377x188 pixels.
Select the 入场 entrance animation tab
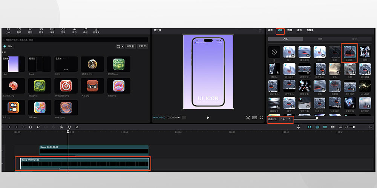tap(285, 39)
